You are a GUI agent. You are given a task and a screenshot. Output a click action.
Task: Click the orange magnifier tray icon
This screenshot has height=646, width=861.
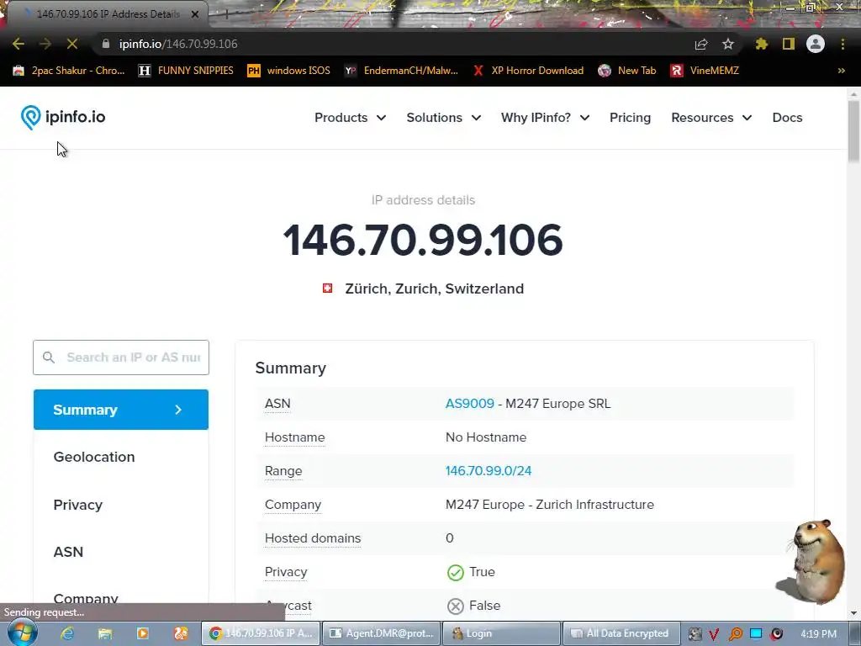tap(735, 634)
